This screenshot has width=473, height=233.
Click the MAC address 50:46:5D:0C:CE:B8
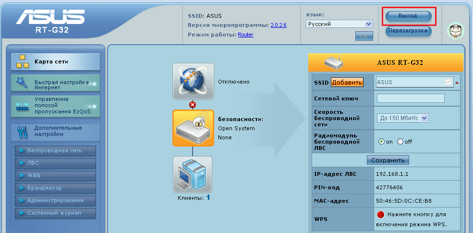tap(404, 201)
